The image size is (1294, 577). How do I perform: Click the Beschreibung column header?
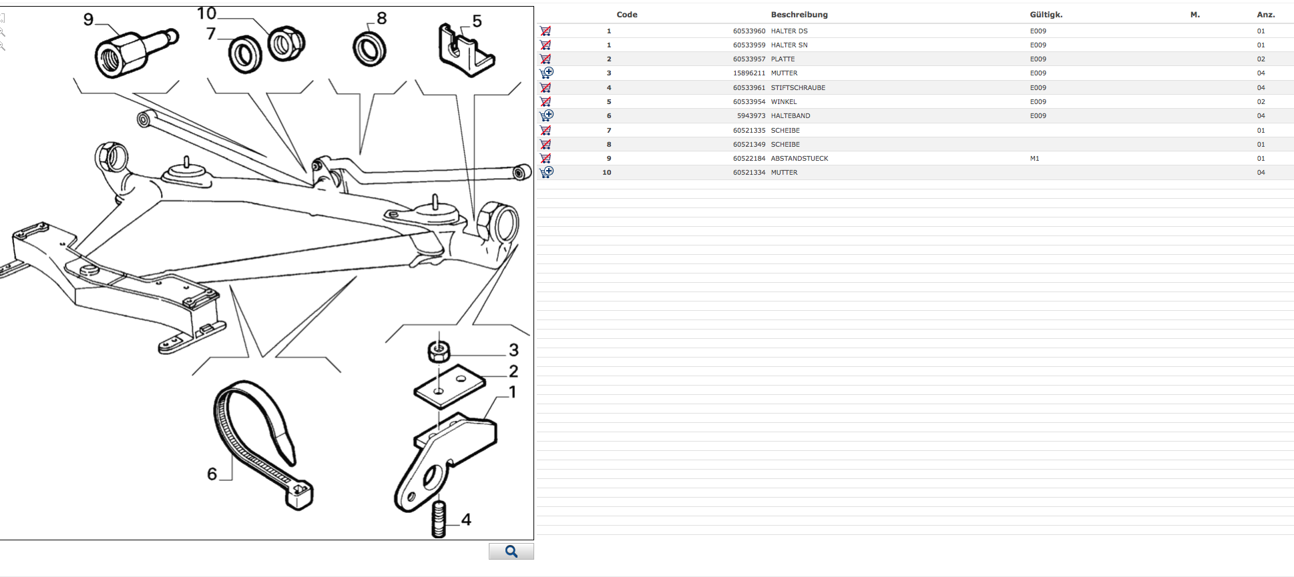[799, 15]
